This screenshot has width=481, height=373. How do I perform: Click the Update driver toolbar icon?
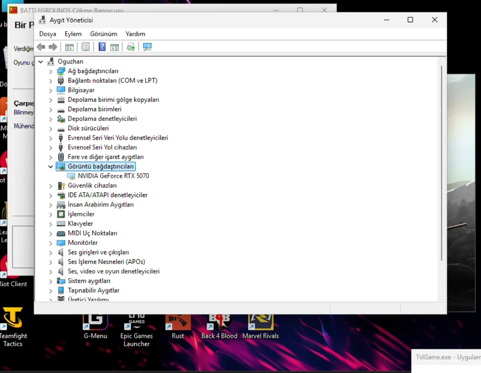tap(131, 47)
